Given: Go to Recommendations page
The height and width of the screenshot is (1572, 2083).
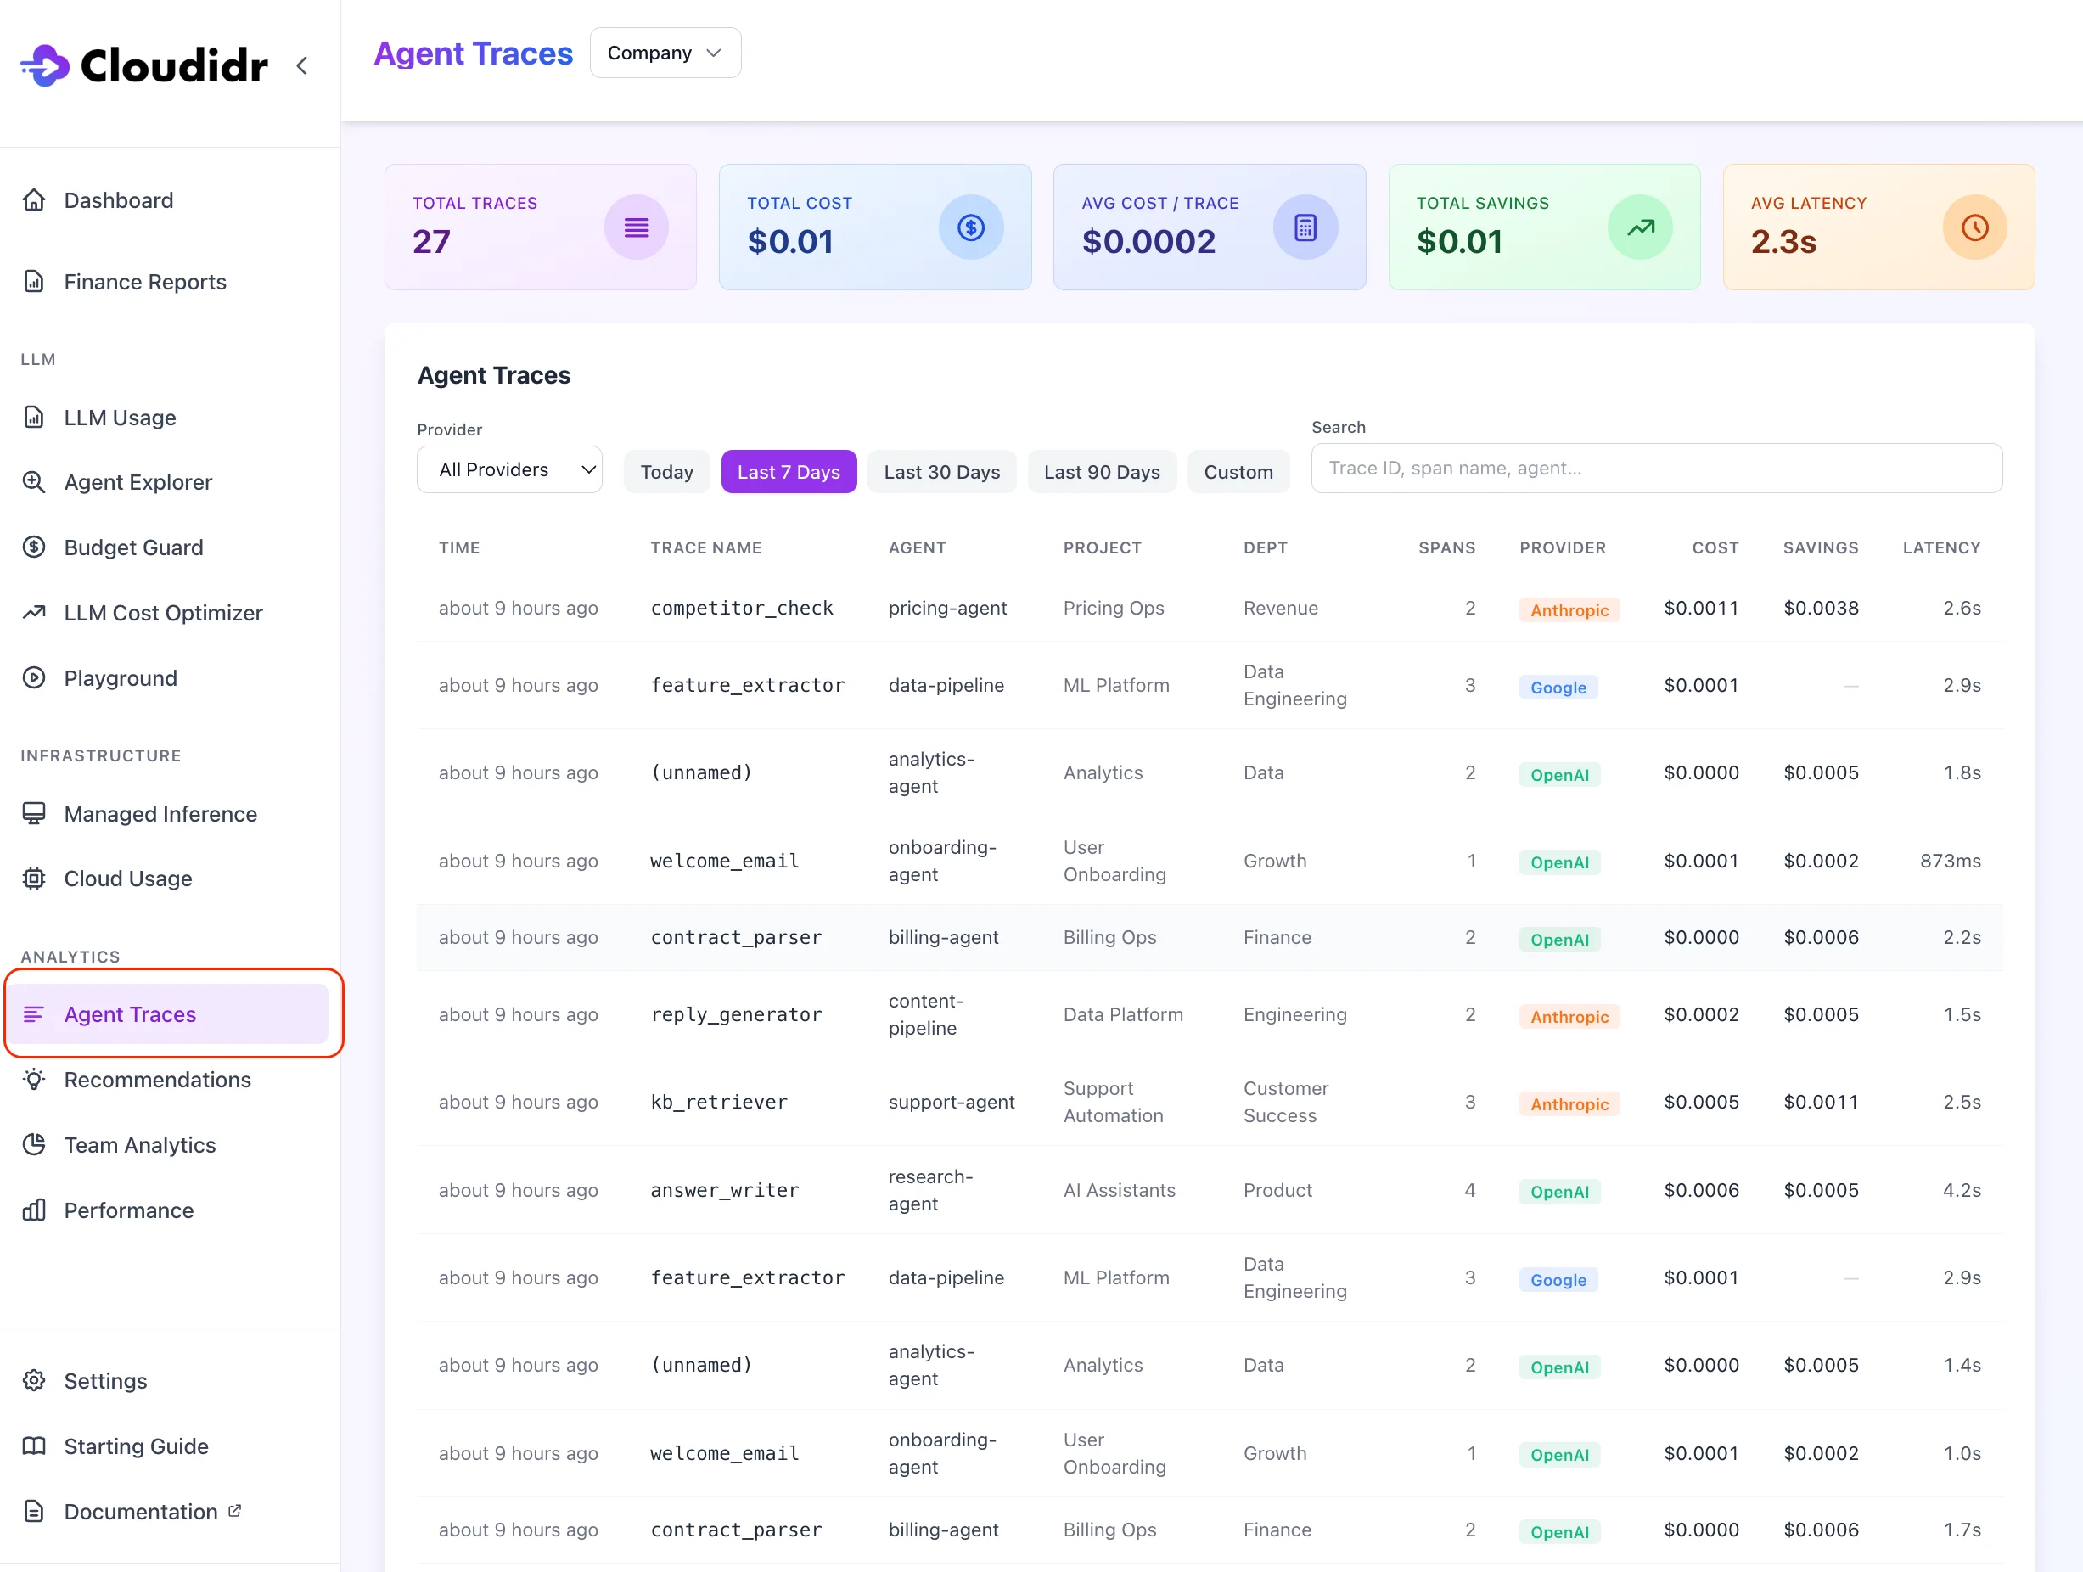Looking at the screenshot, I should click(x=157, y=1080).
